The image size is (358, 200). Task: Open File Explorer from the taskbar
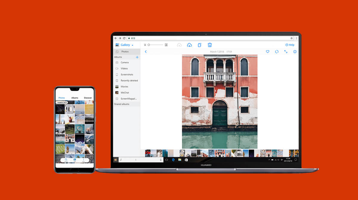[x=180, y=160]
